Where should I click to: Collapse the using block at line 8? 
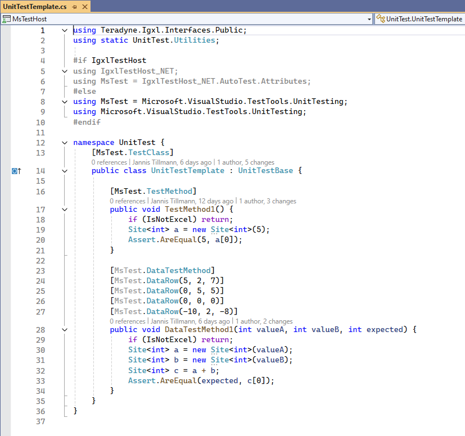(65, 102)
